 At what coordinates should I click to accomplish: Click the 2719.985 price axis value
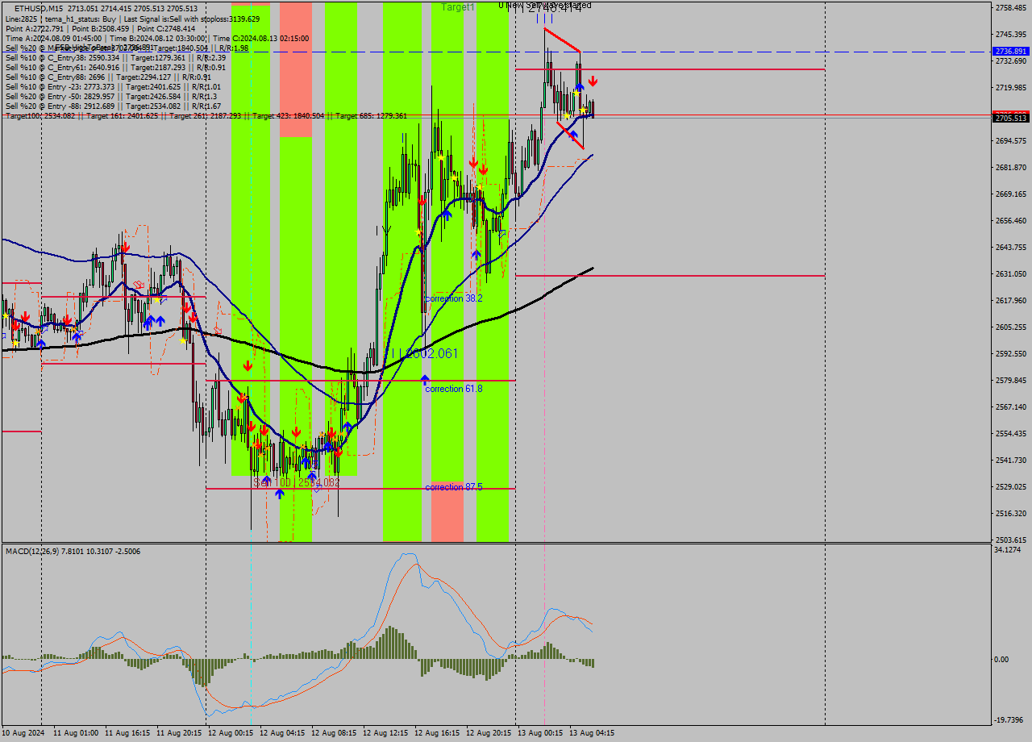[1011, 87]
